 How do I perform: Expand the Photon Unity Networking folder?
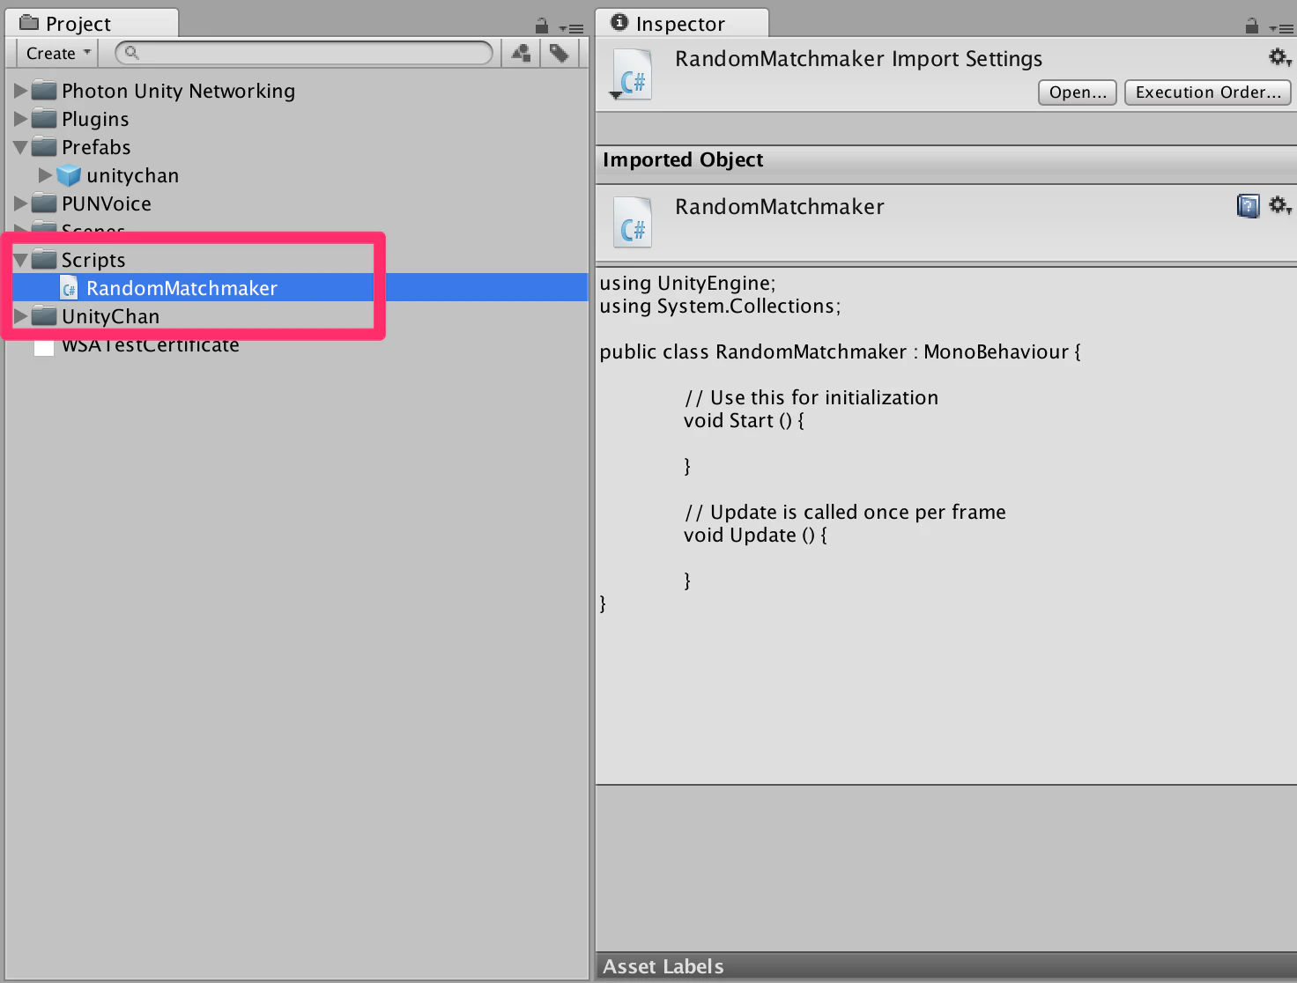(20, 91)
